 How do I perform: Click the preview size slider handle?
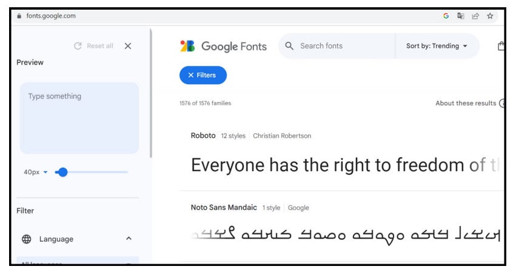(x=62, y=172)
